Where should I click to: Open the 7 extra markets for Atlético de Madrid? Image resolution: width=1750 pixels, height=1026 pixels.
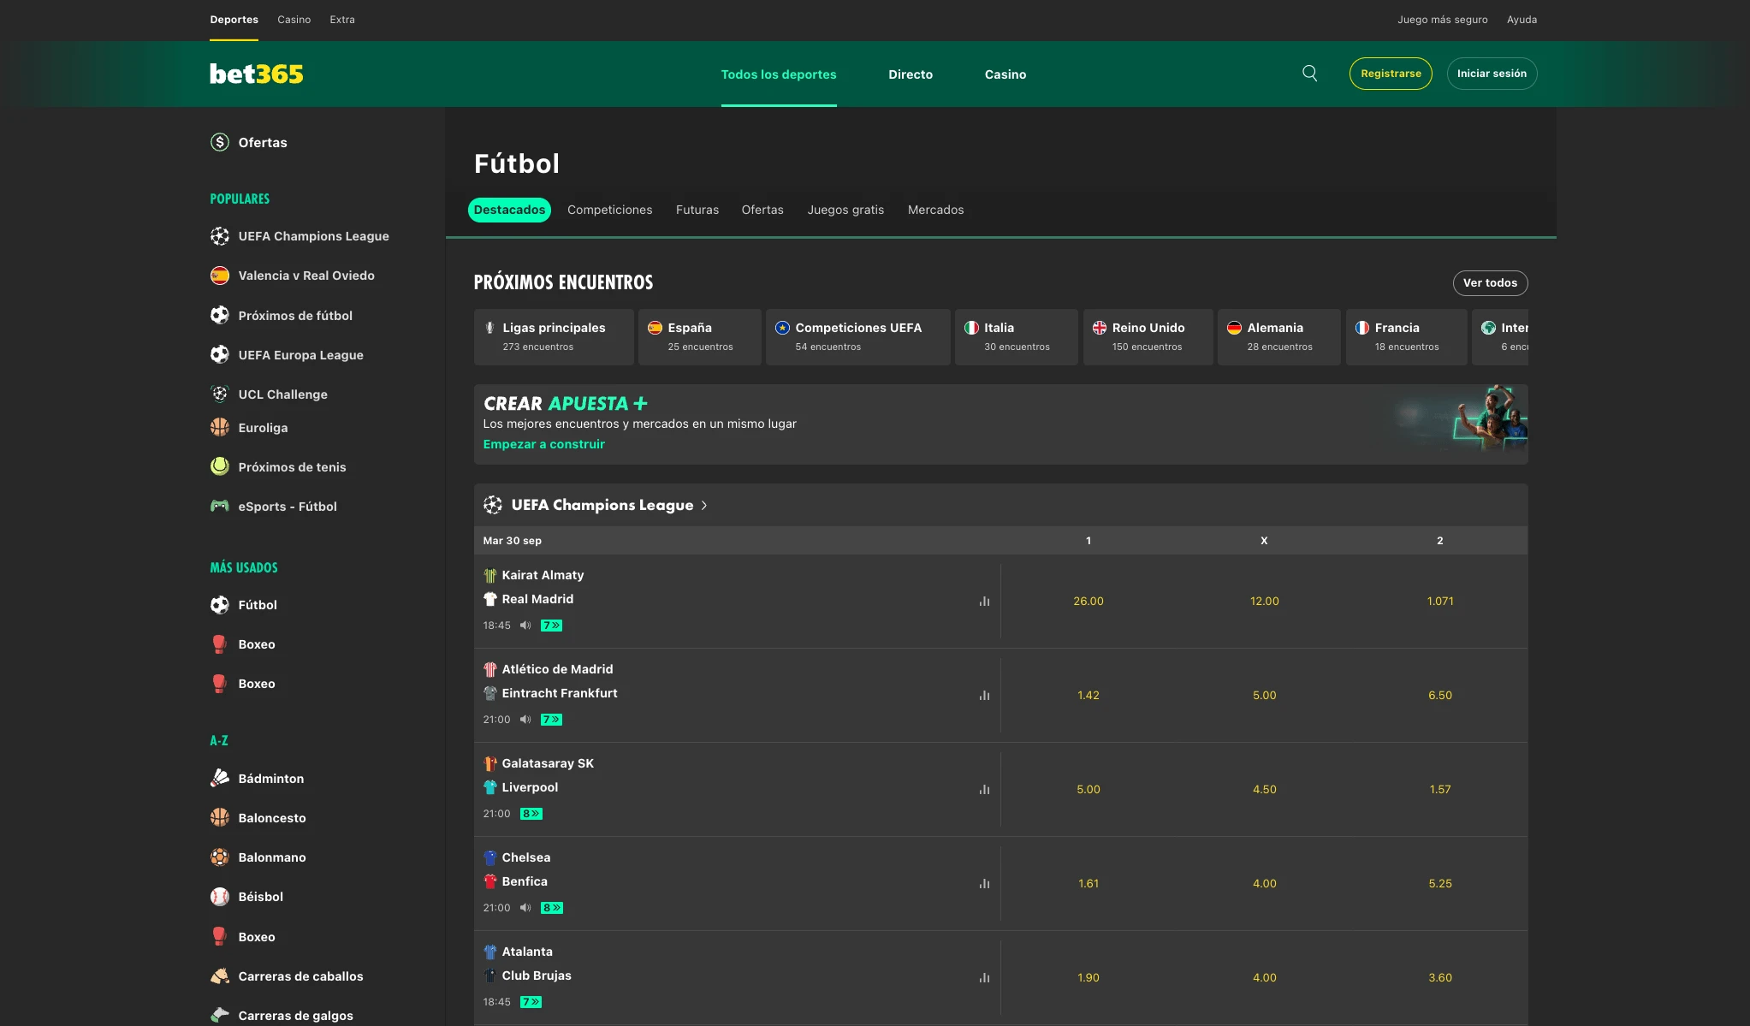pyautogui.click(x=551, y=720)
